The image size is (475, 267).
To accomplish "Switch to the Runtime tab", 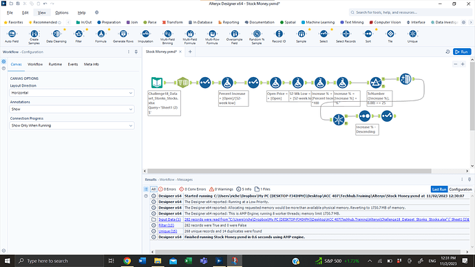I will 55,64.
